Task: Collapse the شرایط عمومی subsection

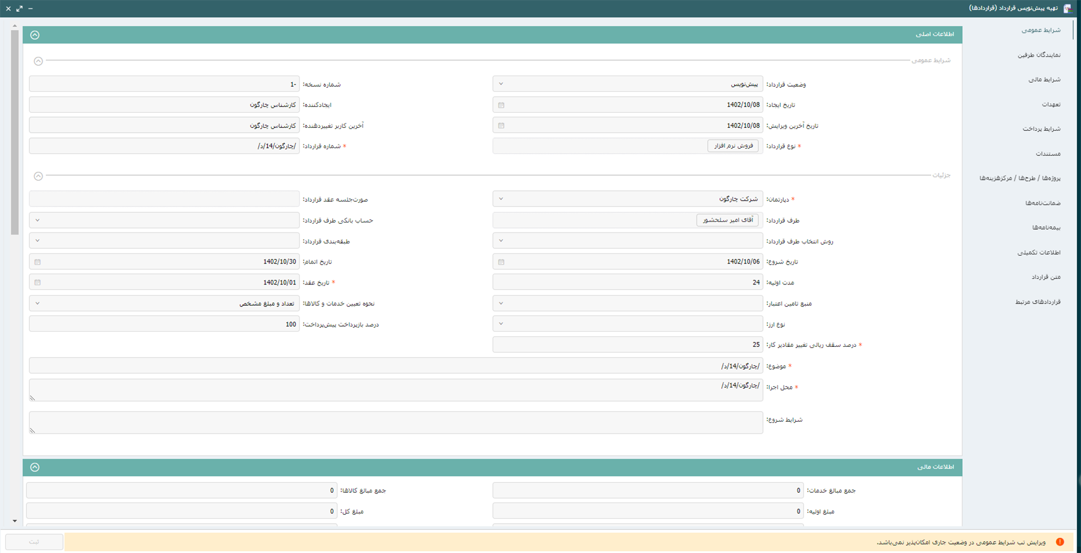Action: tap(38, 61)
